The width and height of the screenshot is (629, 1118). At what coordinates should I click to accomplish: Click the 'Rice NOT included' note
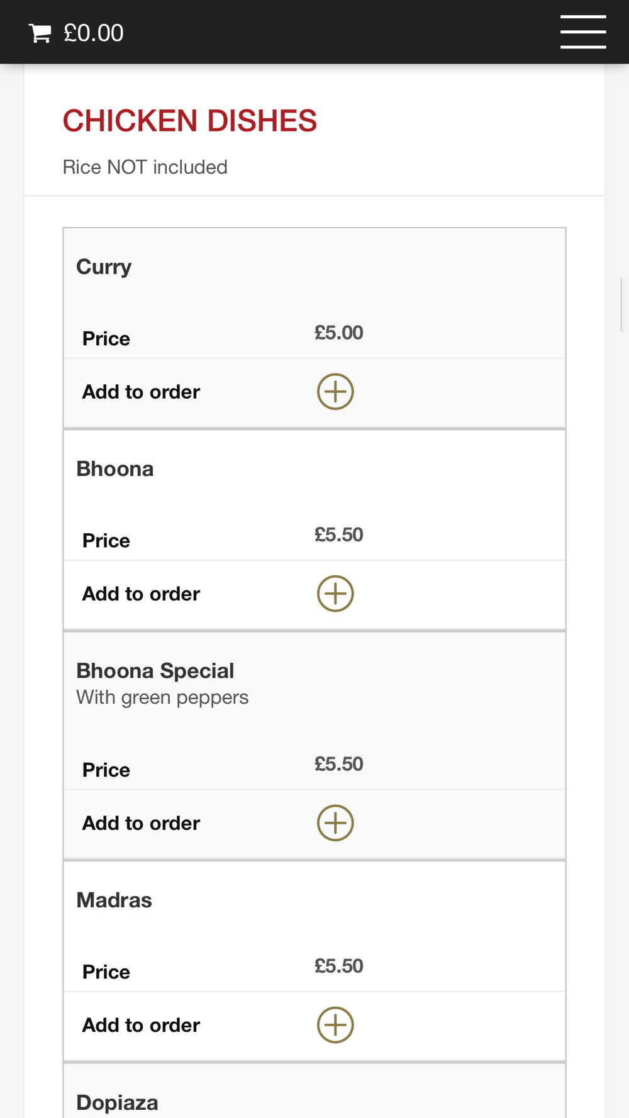[x=145, y=167]
